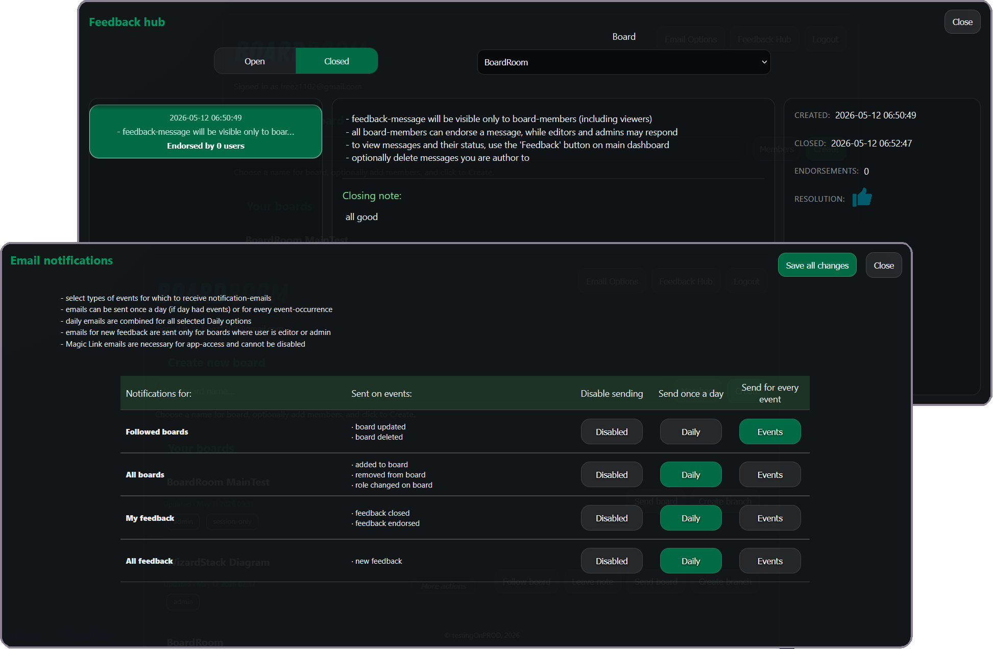This screenshot has height=649, width=993.
Task: Switch to Open feedback tab
Action: [255, 61]
